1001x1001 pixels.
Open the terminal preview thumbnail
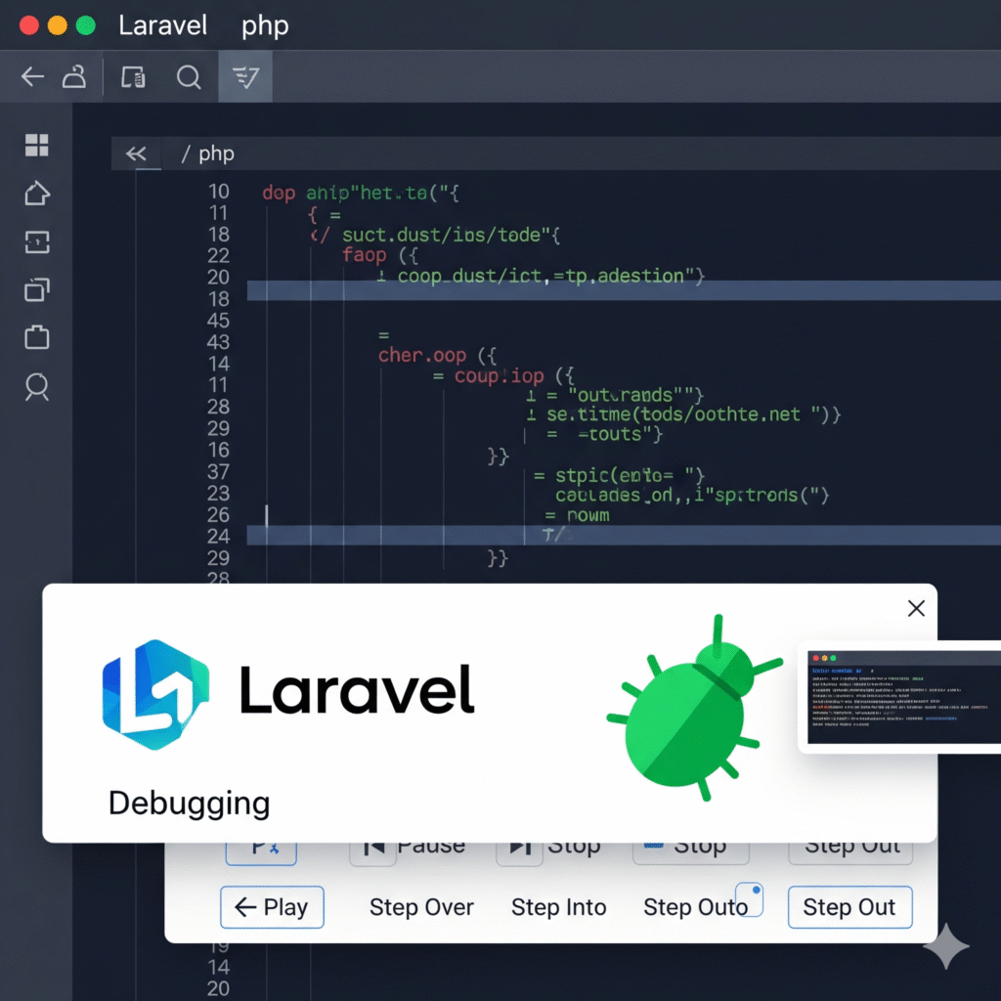click(903, 697)
